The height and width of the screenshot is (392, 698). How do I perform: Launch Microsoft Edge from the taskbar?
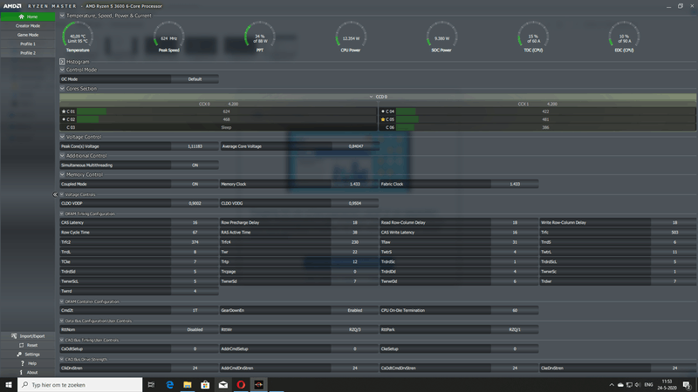click(x=169, y=385)
